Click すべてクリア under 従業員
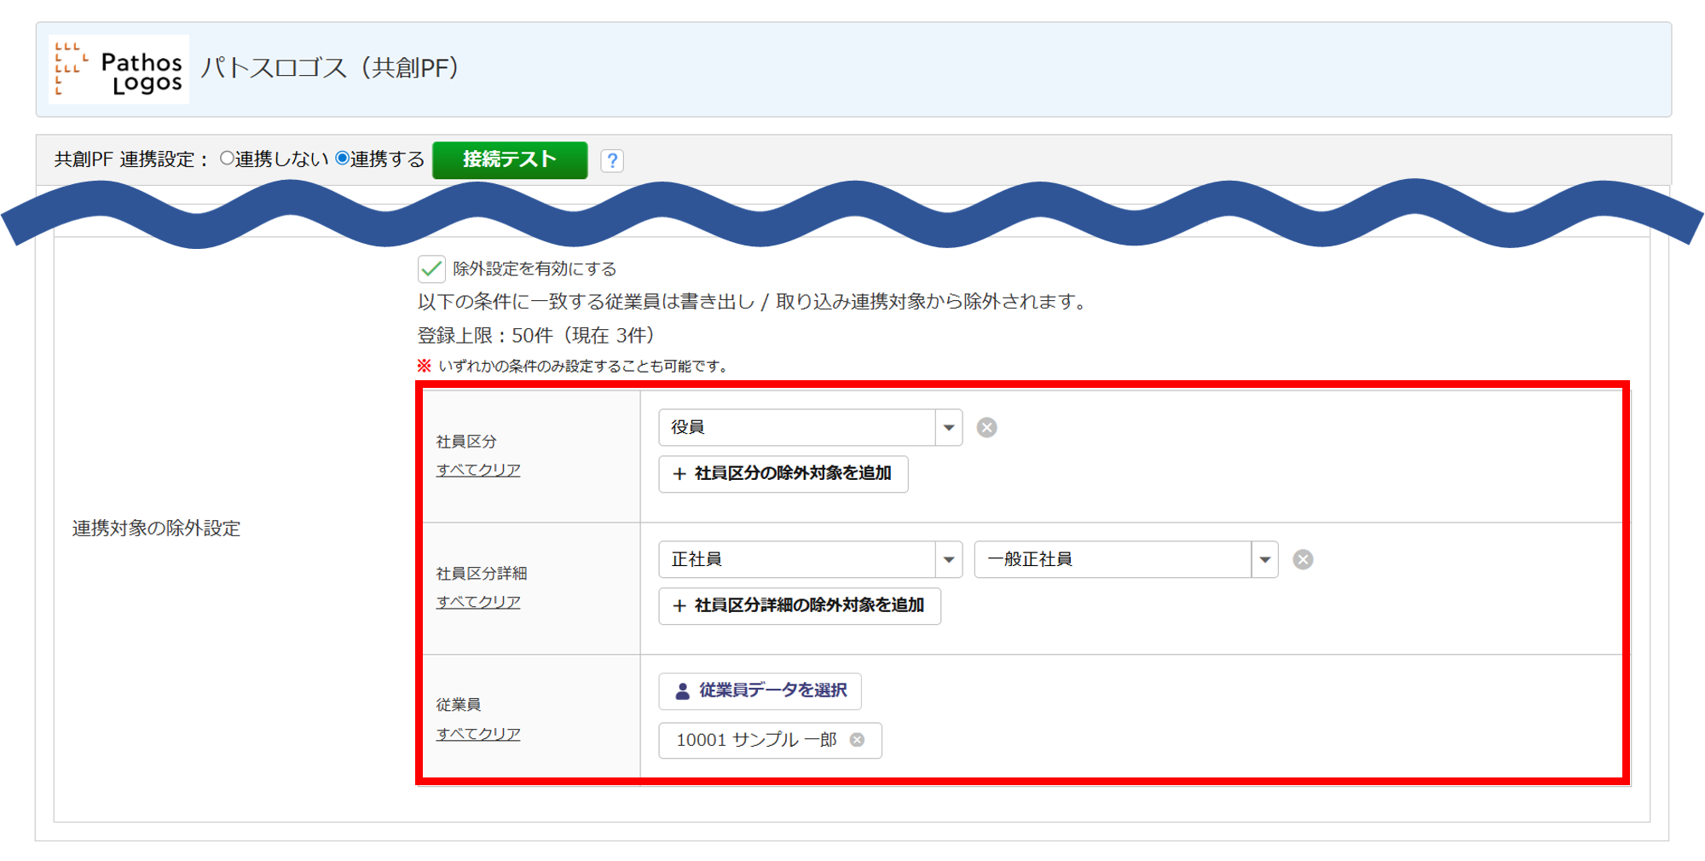The height and width of the screenshot is (861, 1705). click(x=478, y=734)
